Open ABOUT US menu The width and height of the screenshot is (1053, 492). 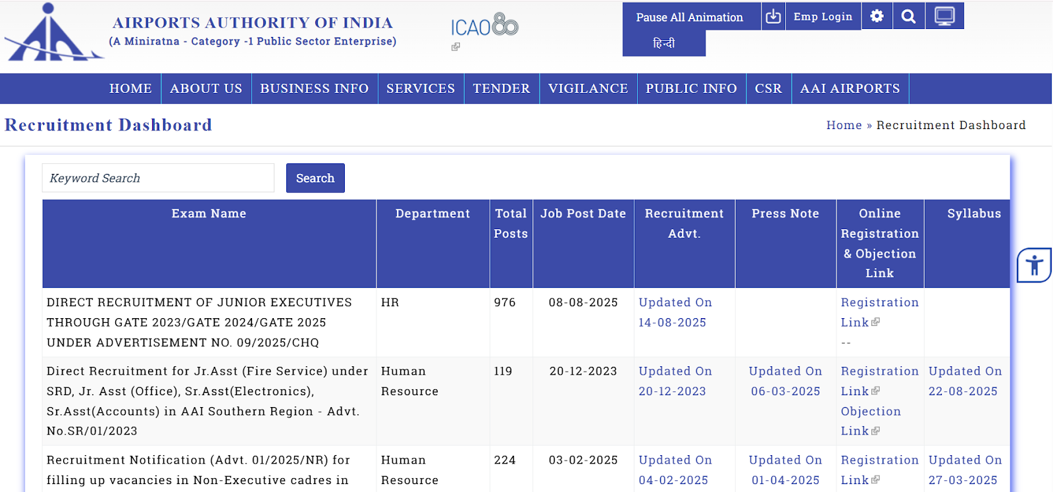coord(206,88)
